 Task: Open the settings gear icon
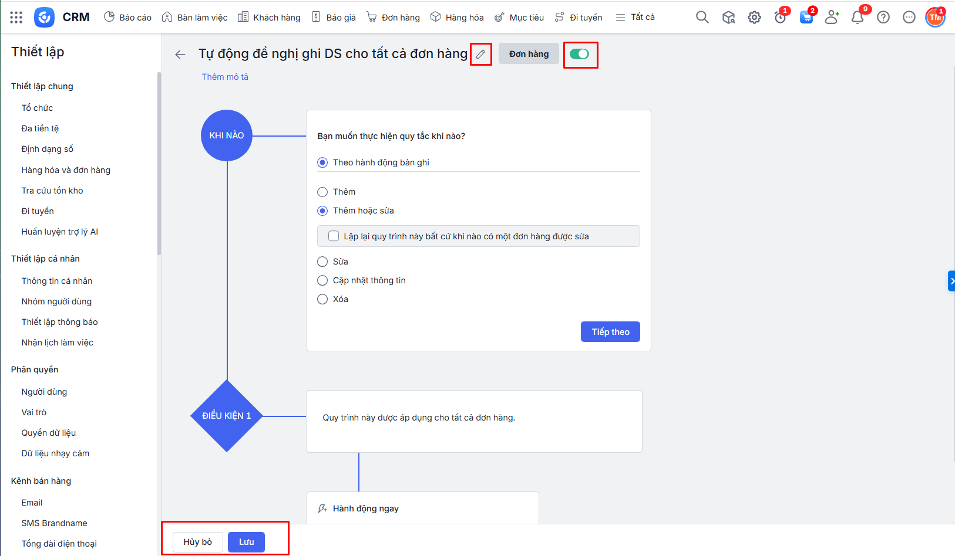[754, 18]
